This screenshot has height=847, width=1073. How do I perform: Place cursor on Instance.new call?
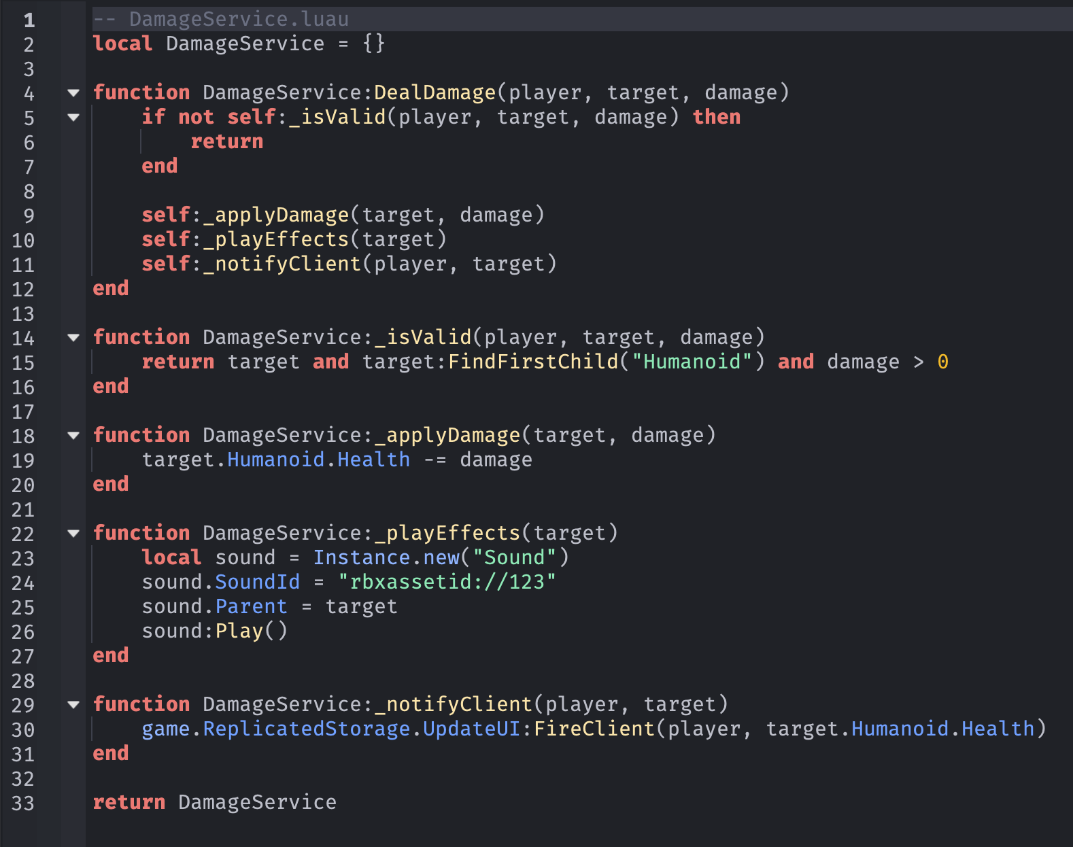click(386, 557)
